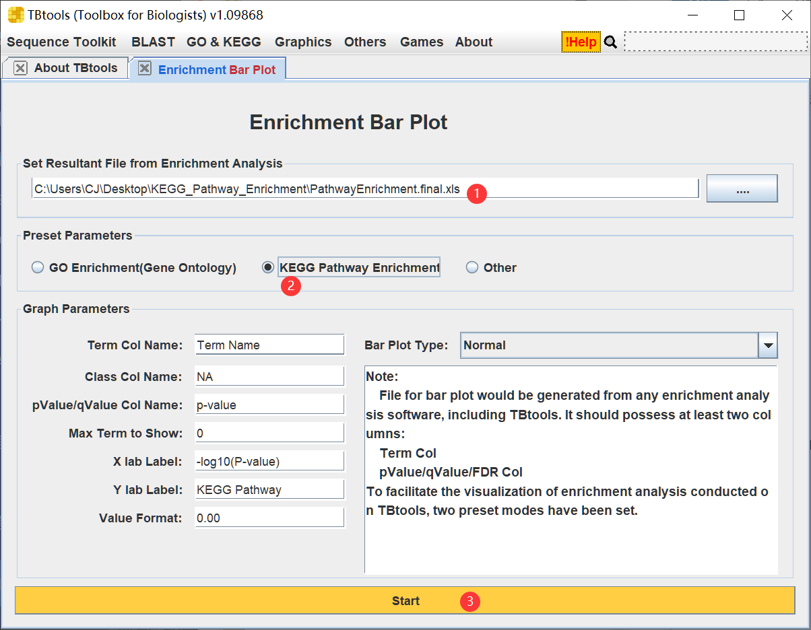Viewport: 811px width, 630px height.
Task: Close the Enrichment Bar Plot tab
Action: point(145,69)
